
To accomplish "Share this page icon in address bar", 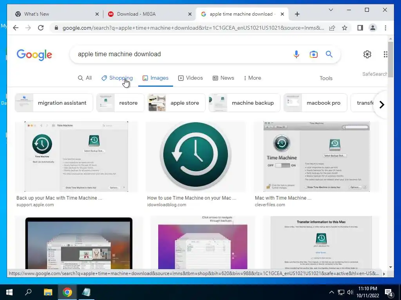I will point(332,28).
